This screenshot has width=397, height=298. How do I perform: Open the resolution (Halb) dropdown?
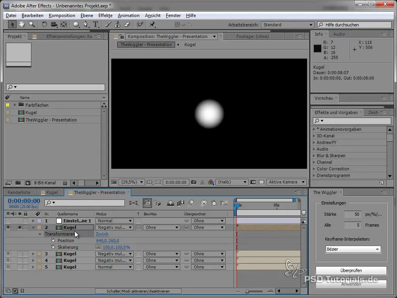[232, 182]
